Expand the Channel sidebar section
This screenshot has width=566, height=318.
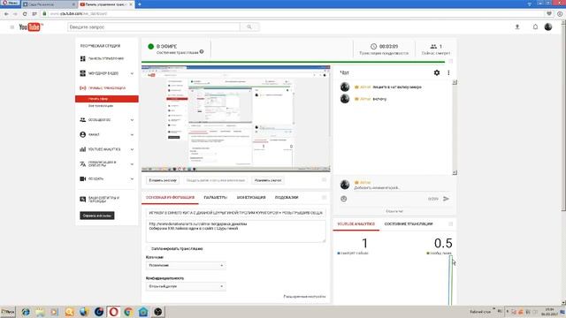[132, 135]
